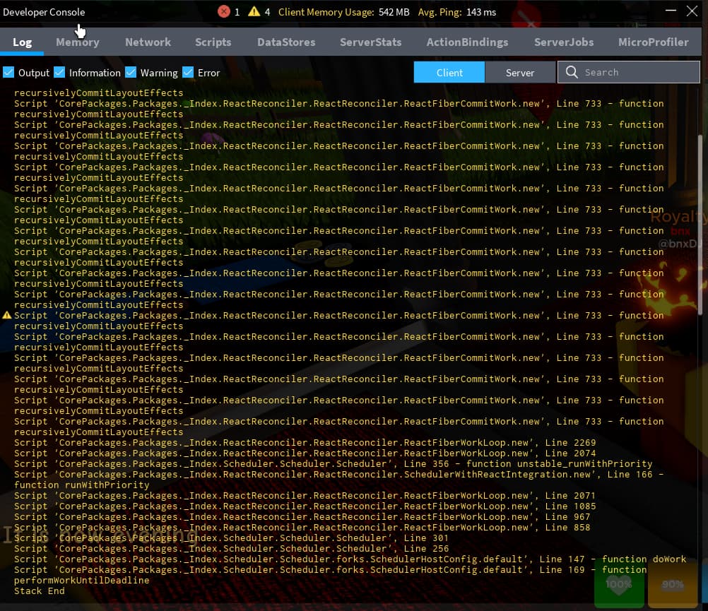Click the SchedulerHostConfig doWork log line
Viewport: 708px width, 611px height.
click(350, 559)
